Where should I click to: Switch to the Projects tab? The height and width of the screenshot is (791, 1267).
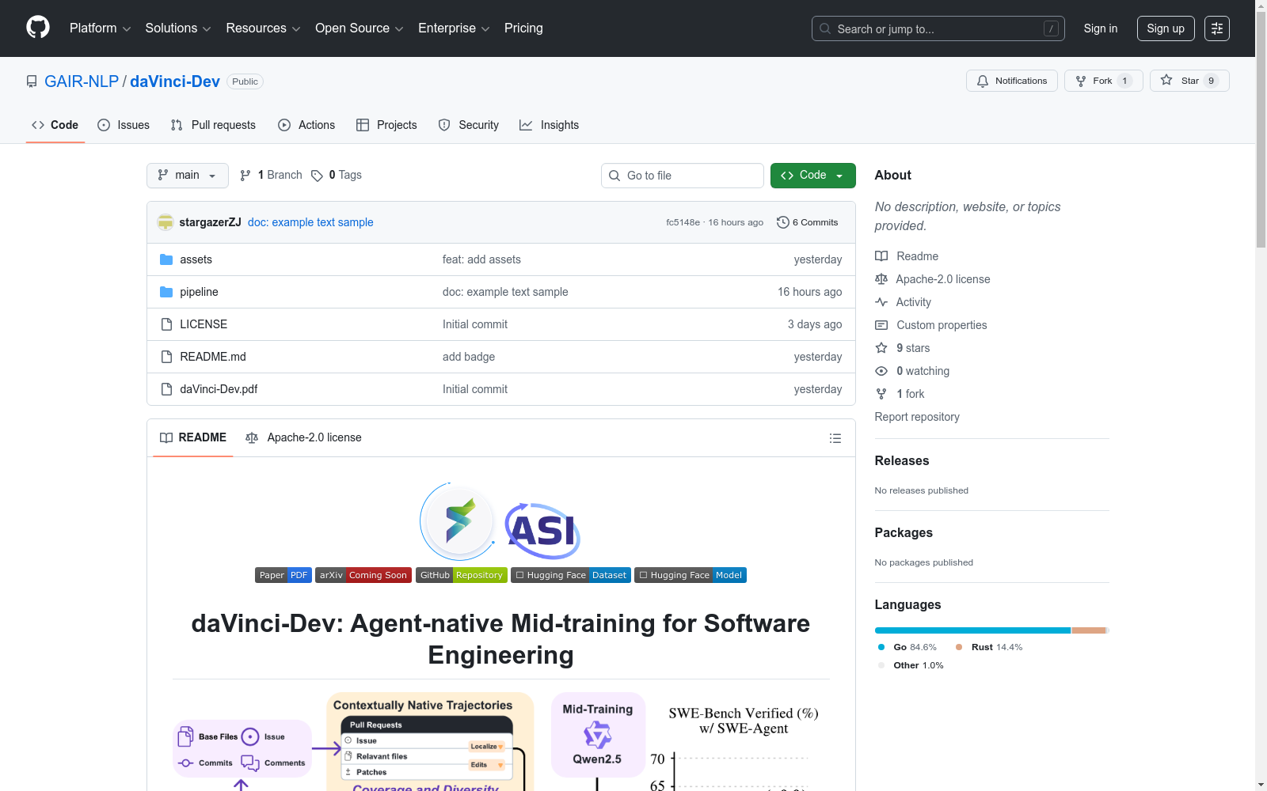pos(386,125)
